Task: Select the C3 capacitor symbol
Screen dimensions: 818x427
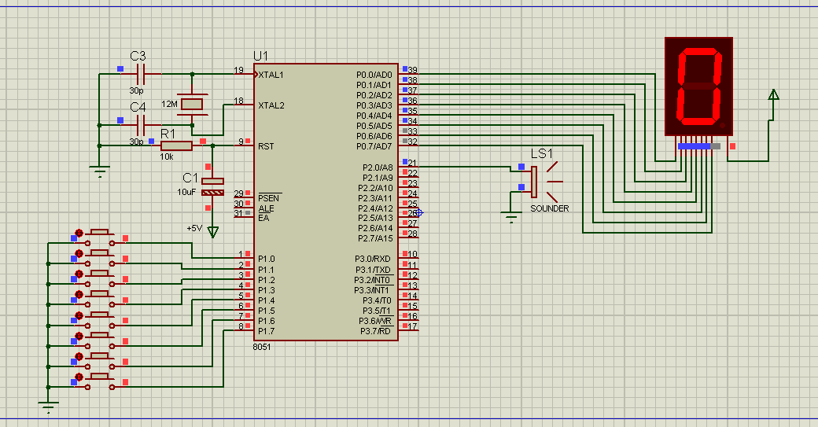Action: pyautogui.click(x=140, y=74)
